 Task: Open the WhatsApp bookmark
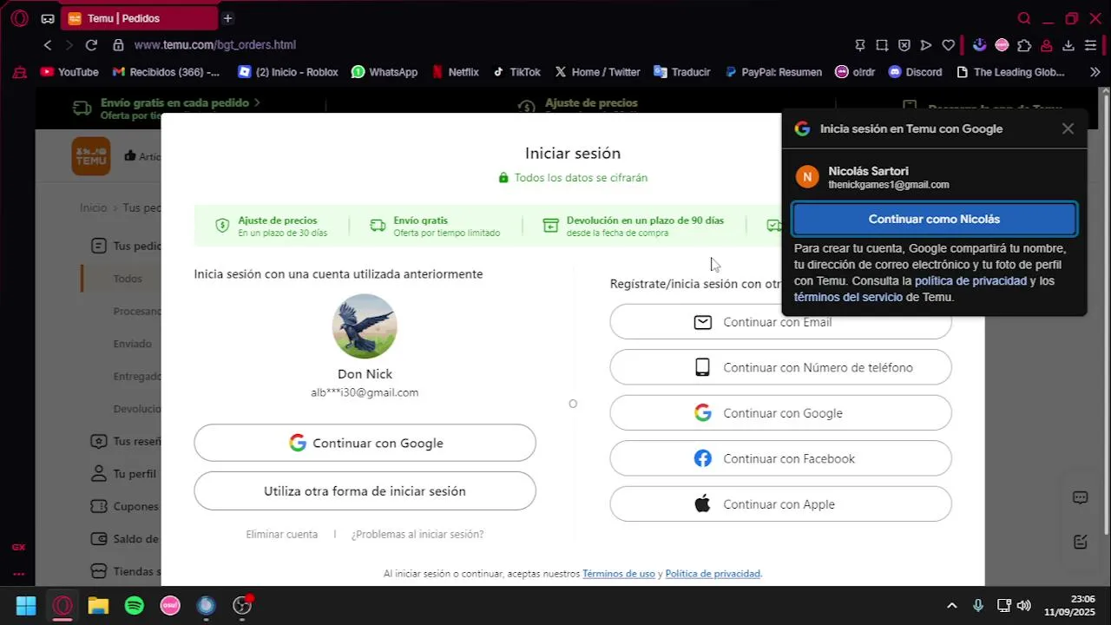point(385,72)
